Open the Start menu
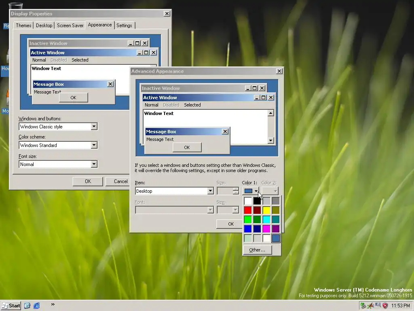This screenshot has height=311, width=414. 11,306
